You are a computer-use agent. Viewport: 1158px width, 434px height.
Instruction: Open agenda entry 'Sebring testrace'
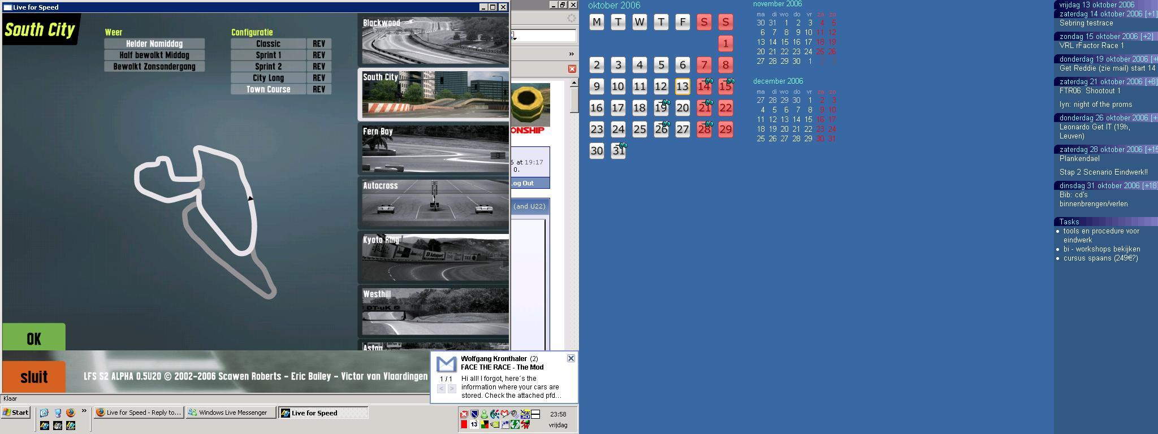(x=1086, y=23)
